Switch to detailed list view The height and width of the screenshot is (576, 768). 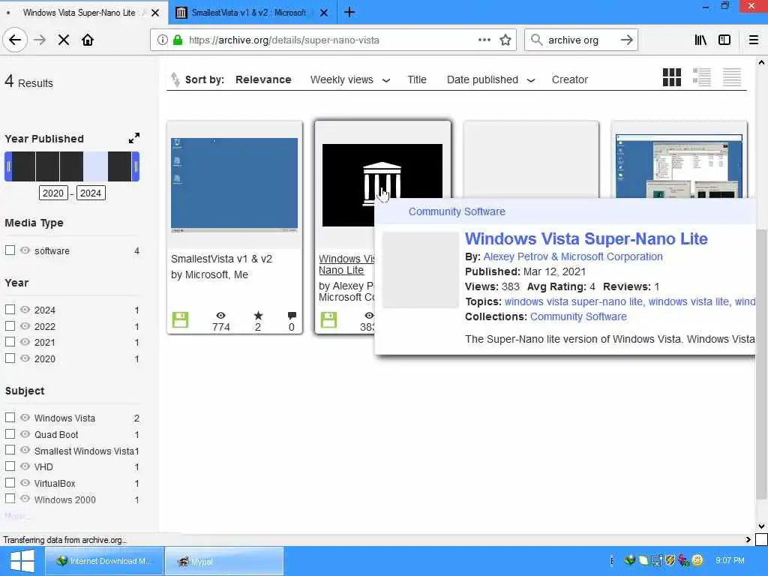pos(702,77)
